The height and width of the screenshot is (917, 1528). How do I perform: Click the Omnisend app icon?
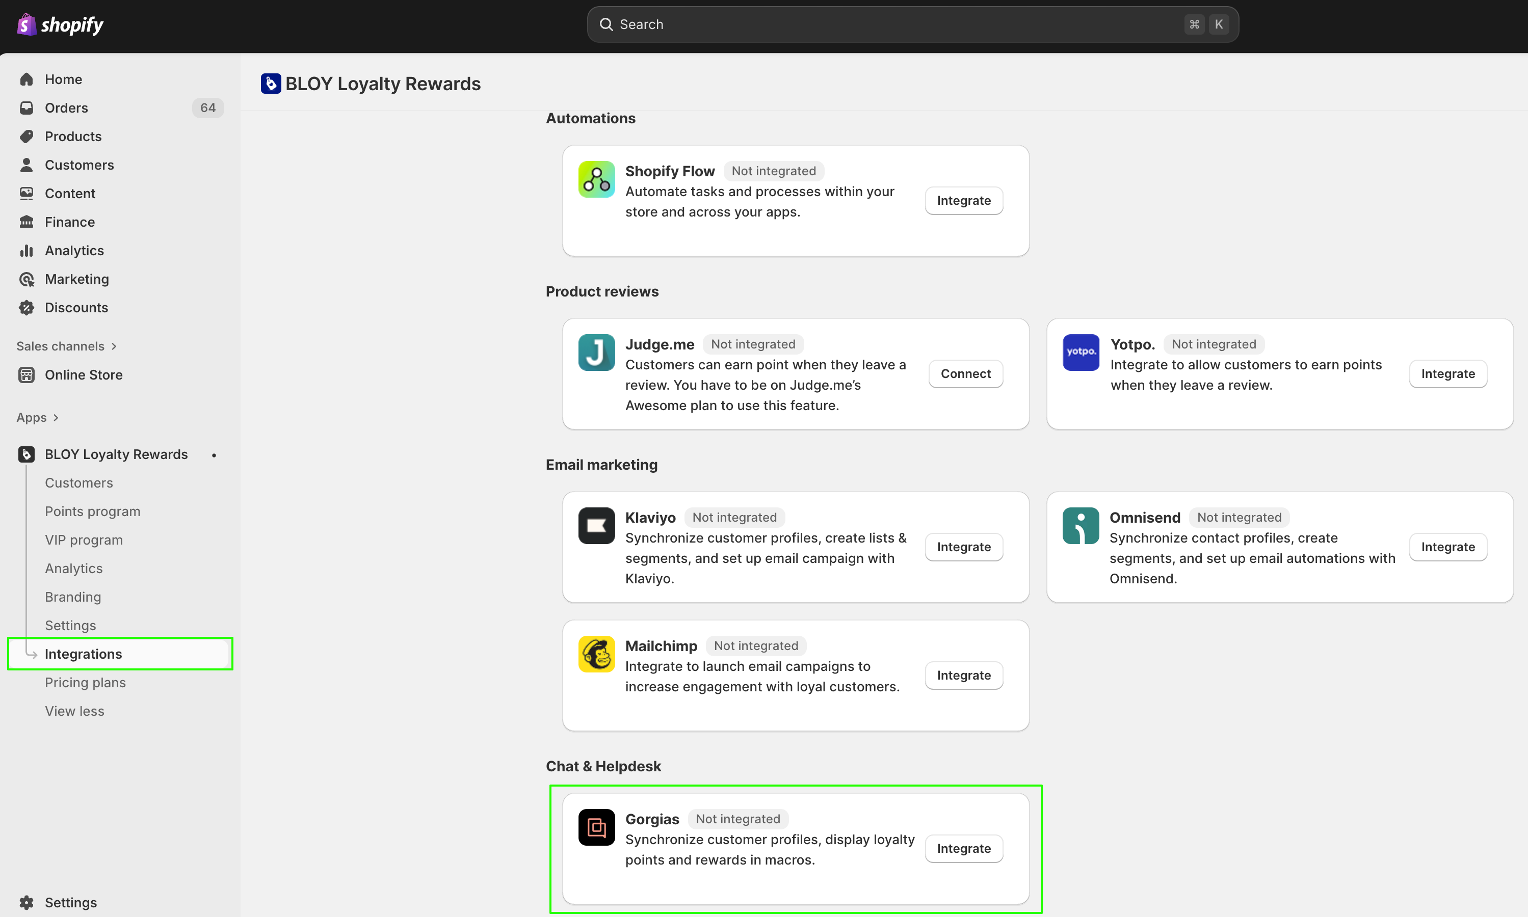point(1081,526)
